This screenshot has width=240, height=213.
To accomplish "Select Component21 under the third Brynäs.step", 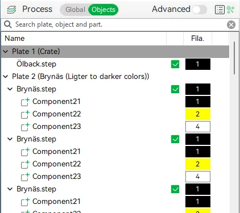I will pos(56,202).
